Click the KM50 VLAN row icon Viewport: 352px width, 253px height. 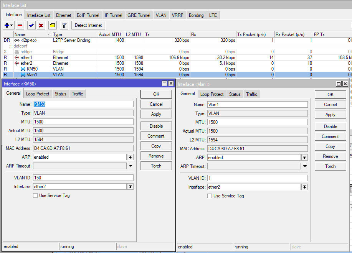(23, 69)
